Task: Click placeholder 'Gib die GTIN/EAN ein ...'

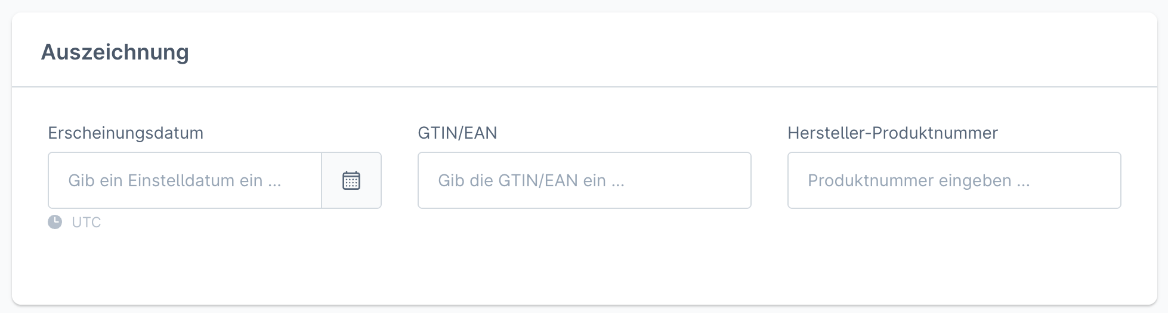Action: (531, 180)
